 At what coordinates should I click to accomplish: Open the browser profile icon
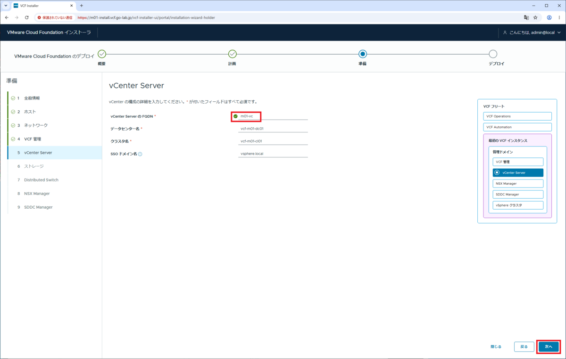(549, 17)
